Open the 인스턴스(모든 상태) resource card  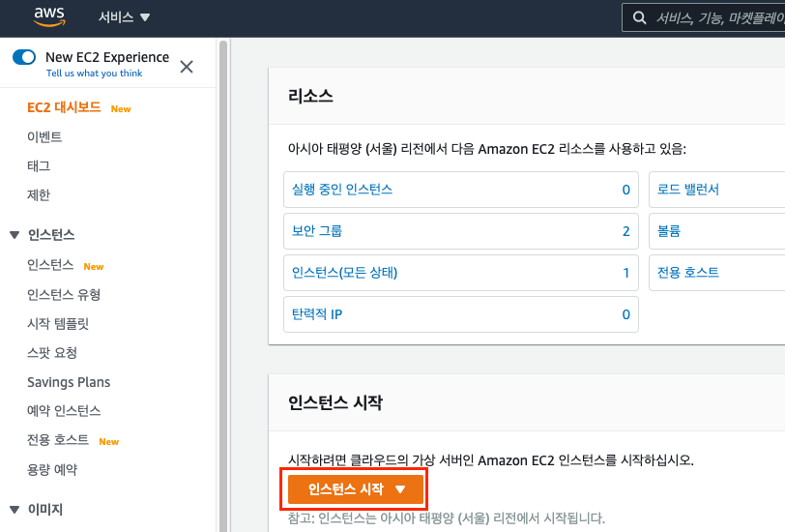coord(461,273)
